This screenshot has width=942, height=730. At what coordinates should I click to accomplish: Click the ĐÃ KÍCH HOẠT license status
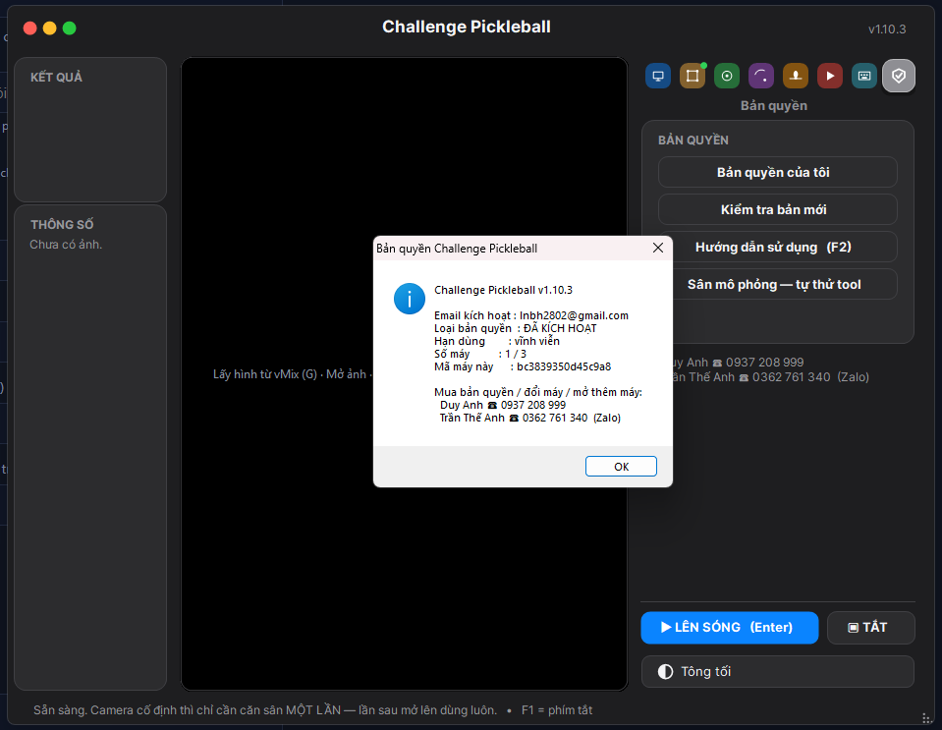pos(560,328)
